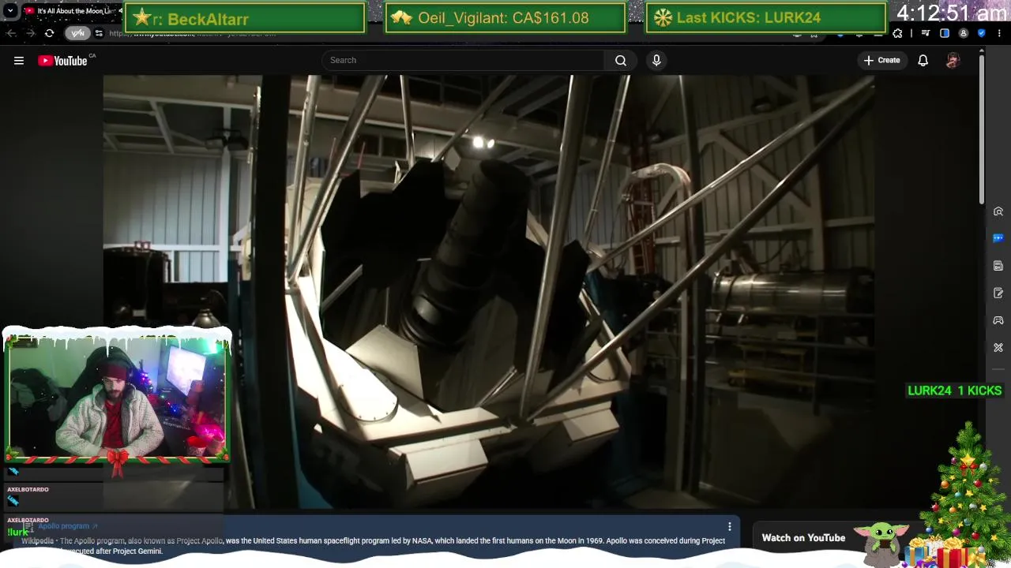This screenshot has height=568, width=1011.
Task: Open the browser profile icon
Action: [963, 33]
